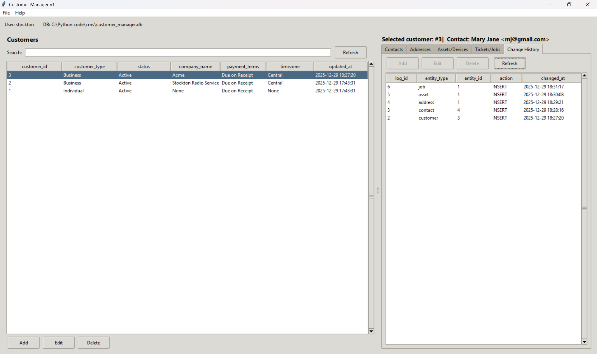597x354 pixels.
Task: Click the customer Search input field
Action: [x=178, y=52]
